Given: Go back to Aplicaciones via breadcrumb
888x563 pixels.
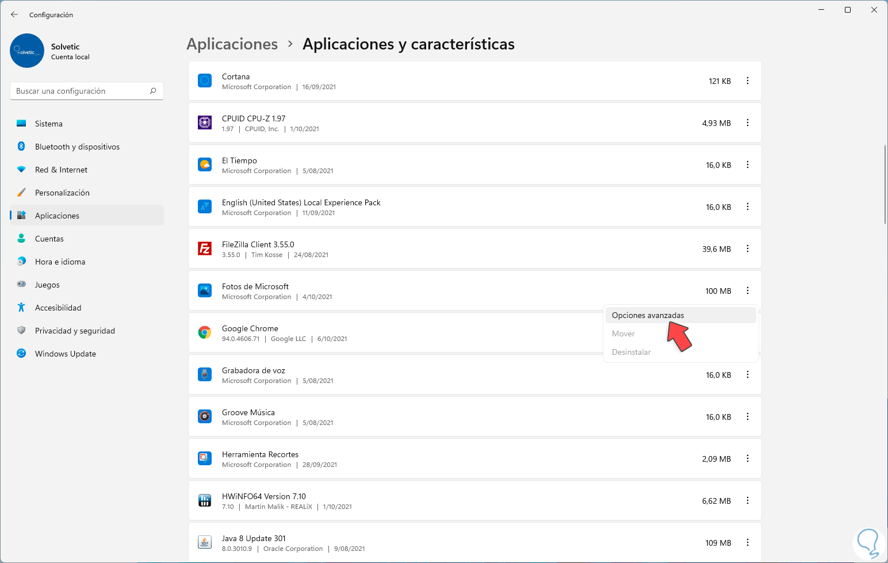Looking at the screenshot, I should pyautogui.click(x=232, y=44).
